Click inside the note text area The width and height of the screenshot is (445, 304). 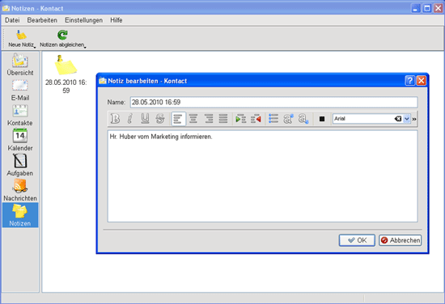[262, 176]
